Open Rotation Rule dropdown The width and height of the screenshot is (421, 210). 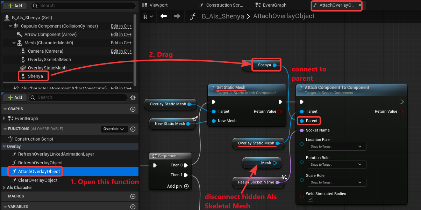(x=337, y=165)
